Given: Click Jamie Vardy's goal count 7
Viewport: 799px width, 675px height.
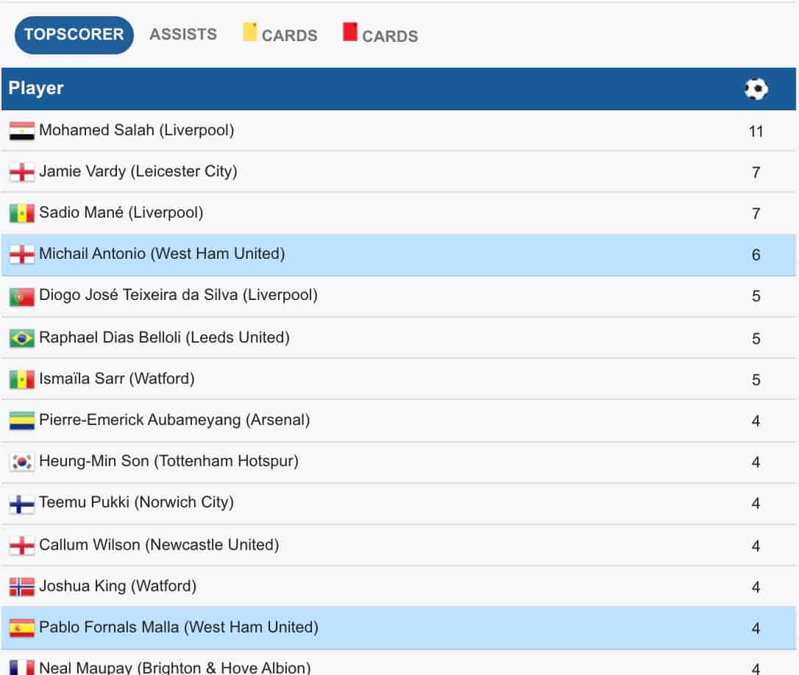Looking at the screenshot, I should coord(756,174).
